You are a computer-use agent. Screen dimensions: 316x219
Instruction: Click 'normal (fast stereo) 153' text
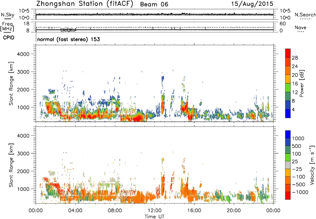click(68, 39)
